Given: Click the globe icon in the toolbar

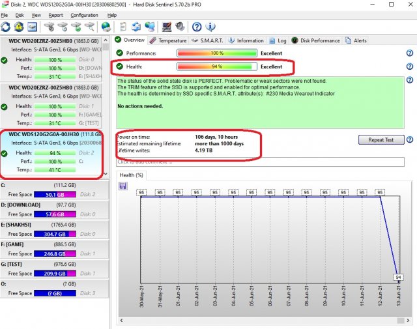Looking at the screenshot, I should [106, 27].
